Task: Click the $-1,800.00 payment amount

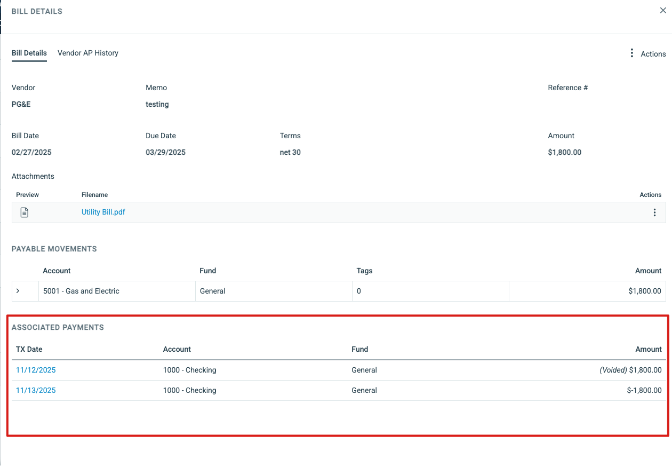Action: [x=644, y=390]
